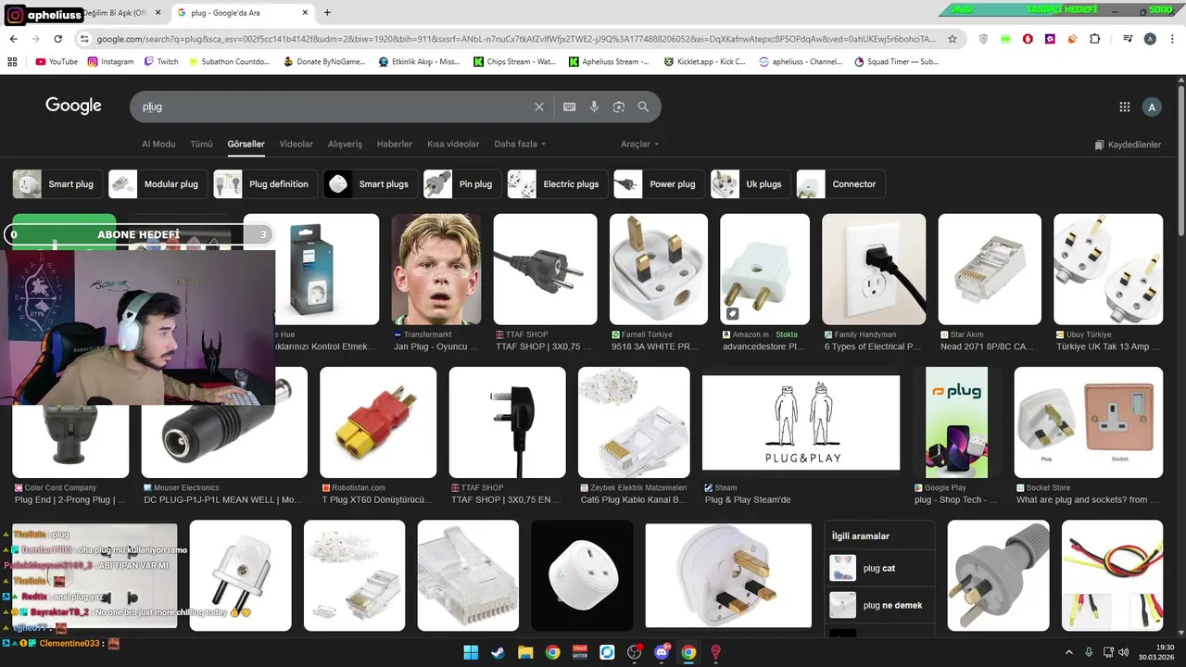Open the Family Handyman outlet image
Screen dimensions: 1186x667
coord(874,269)
